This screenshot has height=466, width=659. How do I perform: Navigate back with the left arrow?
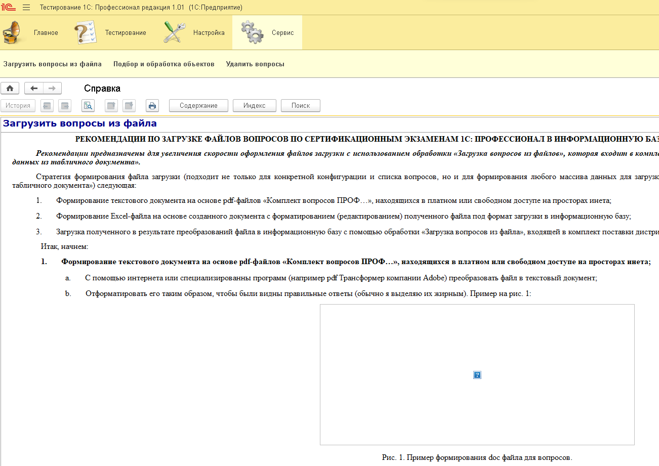pyautogui.click(x=34, y=88)
